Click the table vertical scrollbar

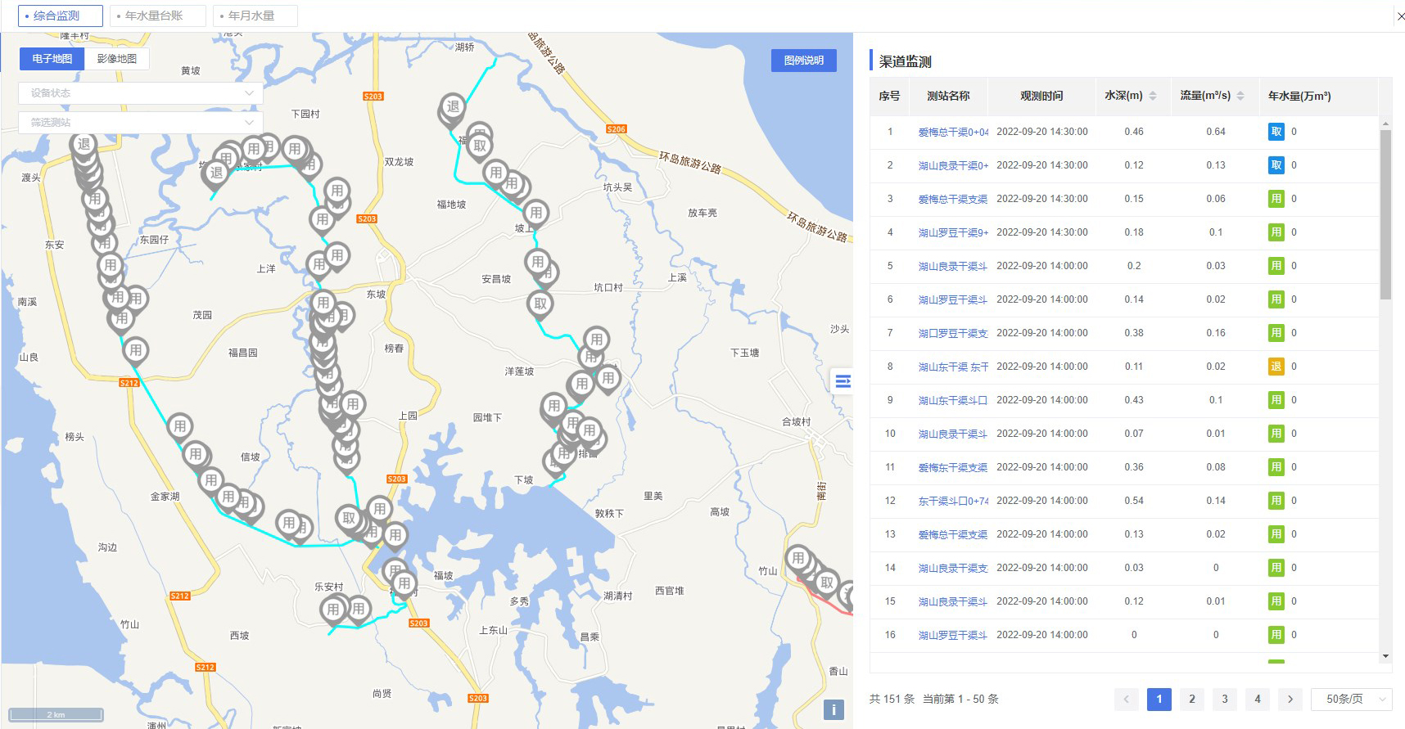pyautogui.click(x=1385, y=214)
